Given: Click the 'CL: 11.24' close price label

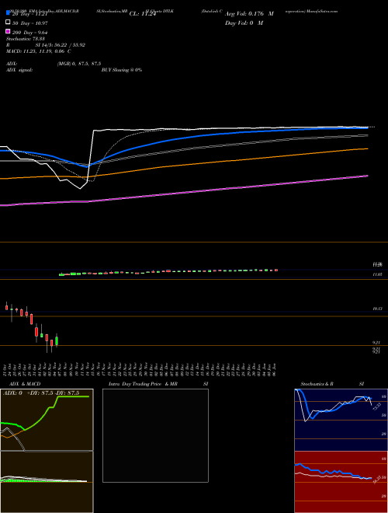Looking at the screenshot, I should pyautogui.click(x=143, y=14).
